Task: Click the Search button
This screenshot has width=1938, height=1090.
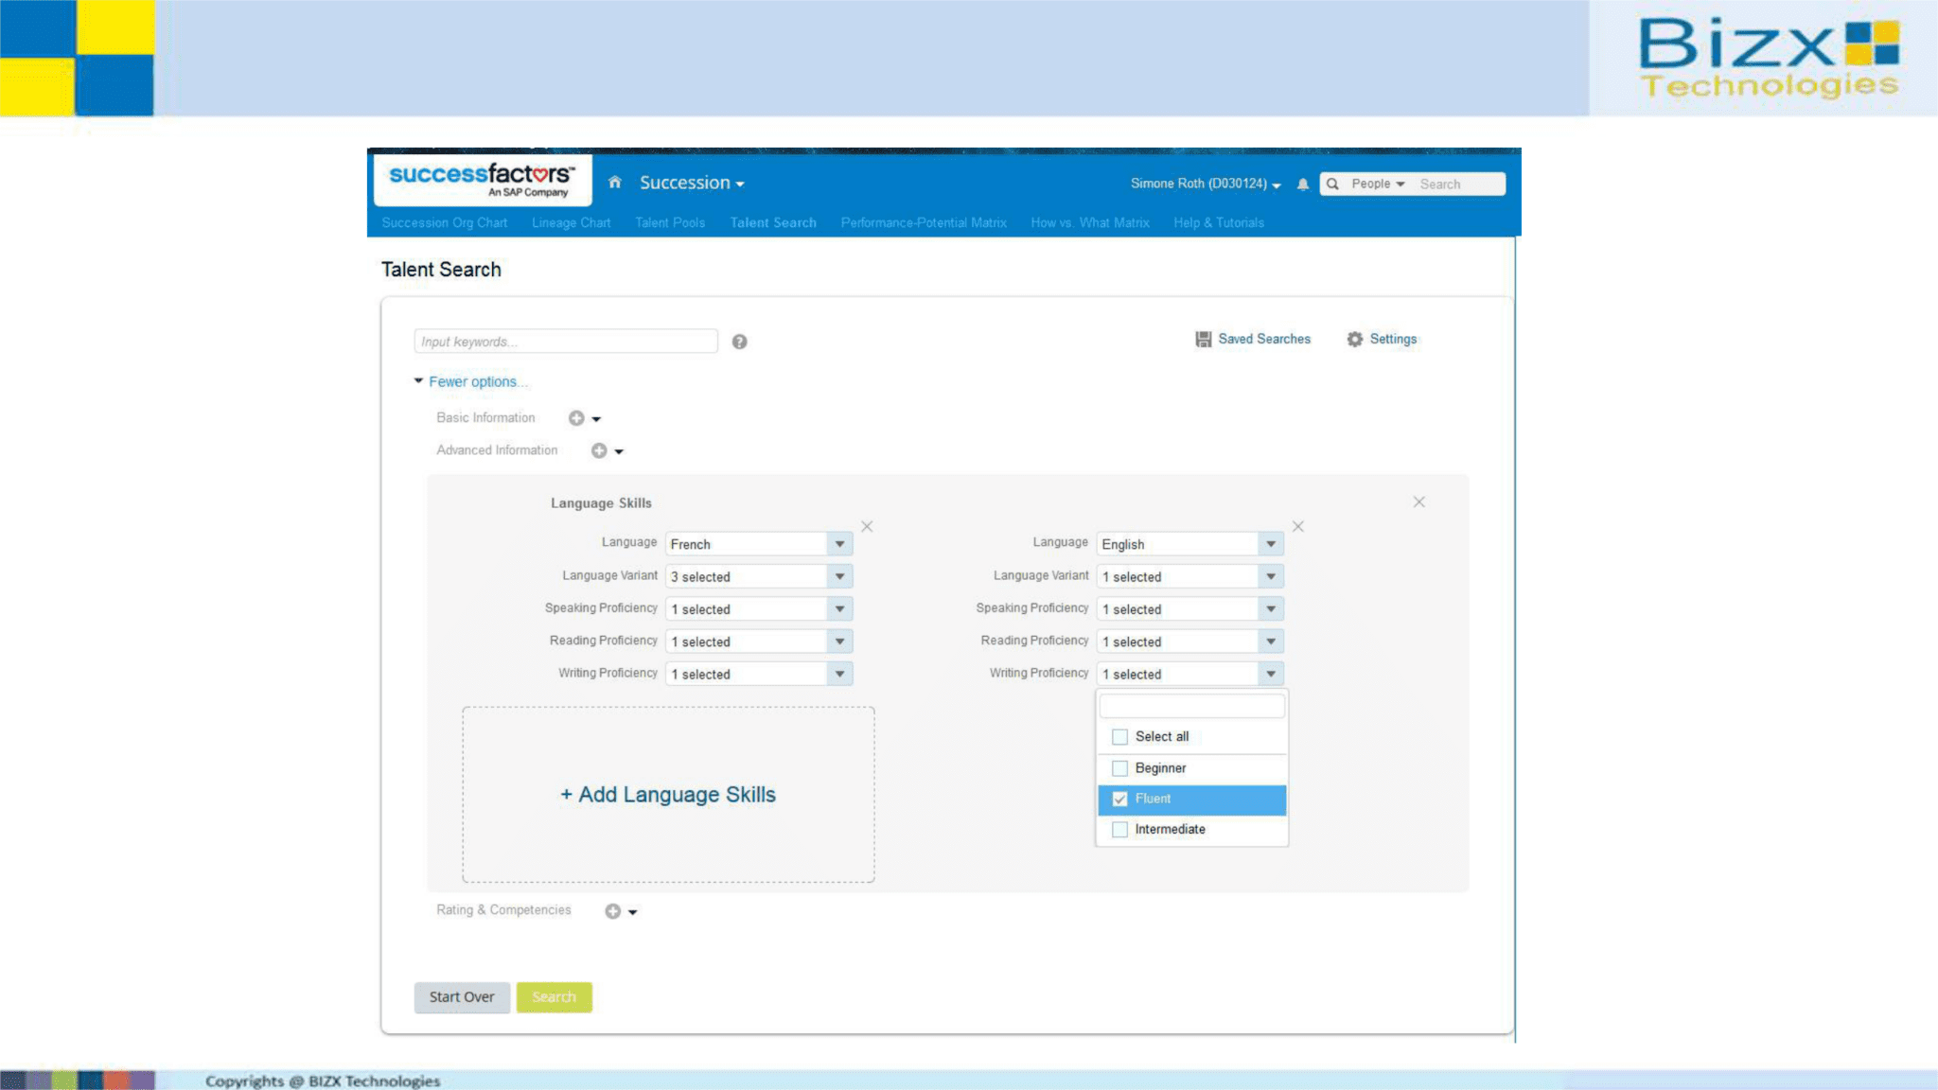Action: [x=554, y=996]
